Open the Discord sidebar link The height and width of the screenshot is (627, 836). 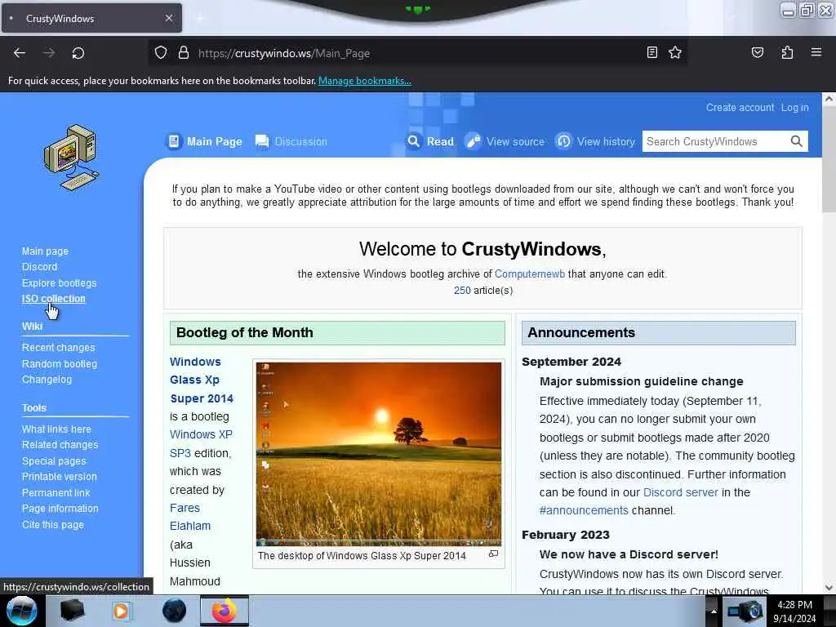pos(39,267)
